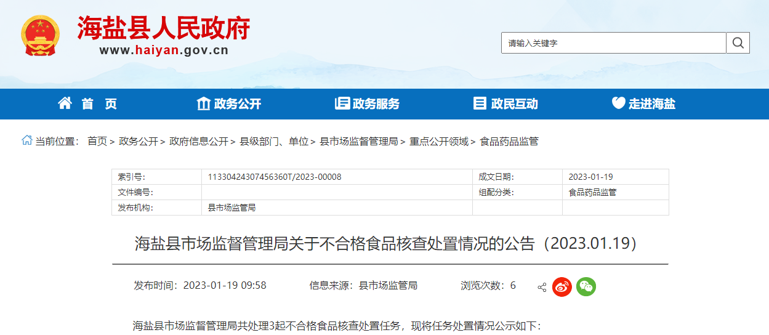The width and height of the screenshot is (769, 335).
Task: Select index number 11330424307456360T/2023-00008
Action: 275,177
